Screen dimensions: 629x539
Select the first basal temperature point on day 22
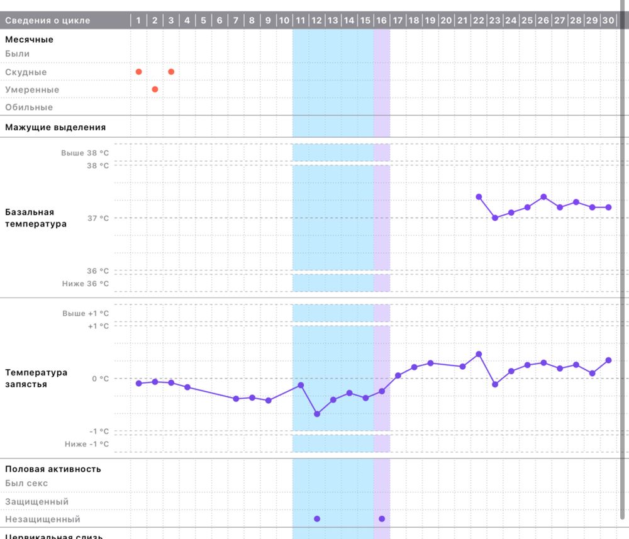coord(479,197)
